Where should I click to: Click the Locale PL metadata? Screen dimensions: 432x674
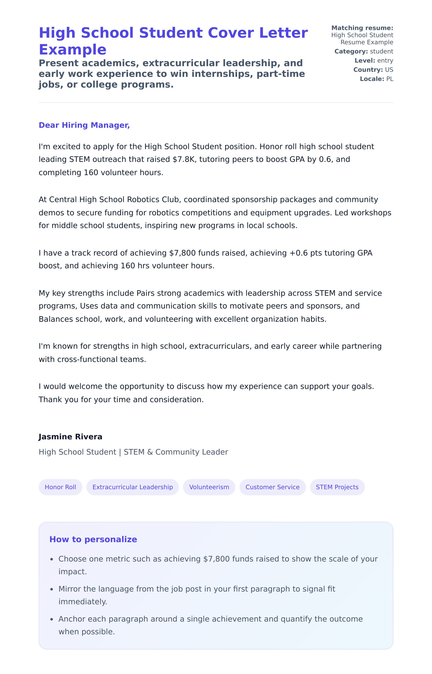click(376, 79)
